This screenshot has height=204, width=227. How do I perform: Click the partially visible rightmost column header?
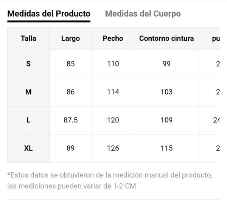tap(215, 38)
